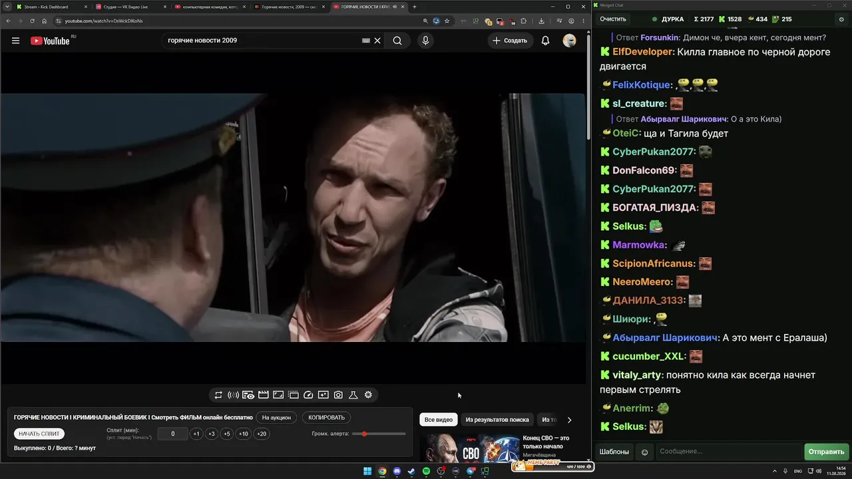
Task: Switch to Stream - Kick Dashboard tab
Action: click(52, 7)
